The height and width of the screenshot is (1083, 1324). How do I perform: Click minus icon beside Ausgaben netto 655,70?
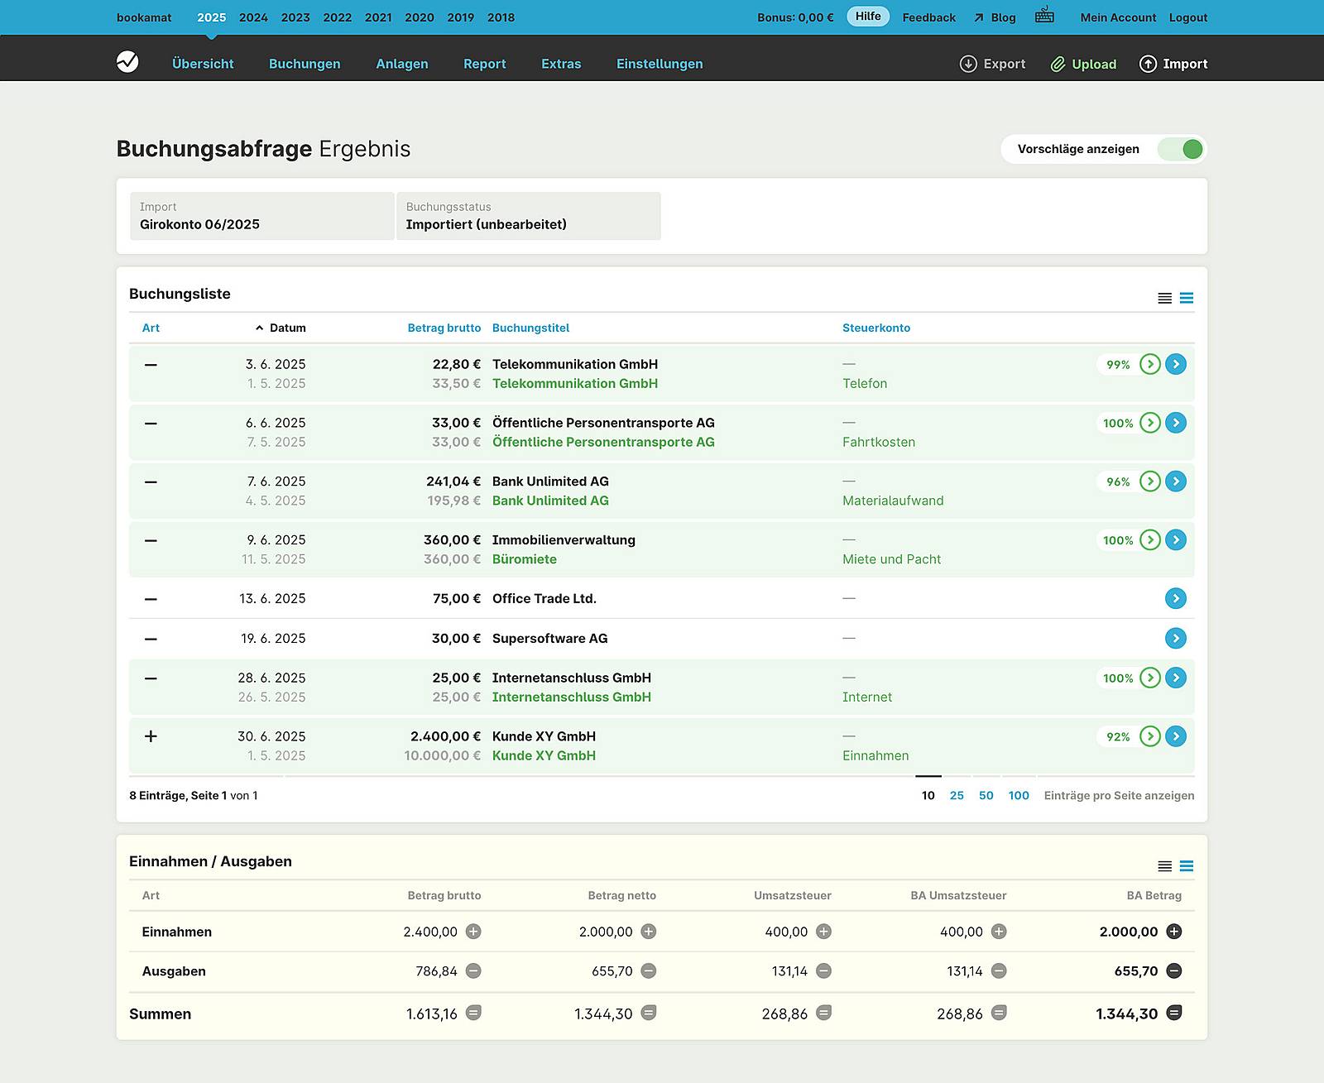click(x=649, y=971)
